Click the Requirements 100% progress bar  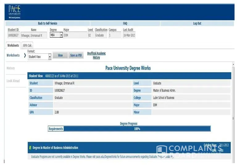[137, 129]
